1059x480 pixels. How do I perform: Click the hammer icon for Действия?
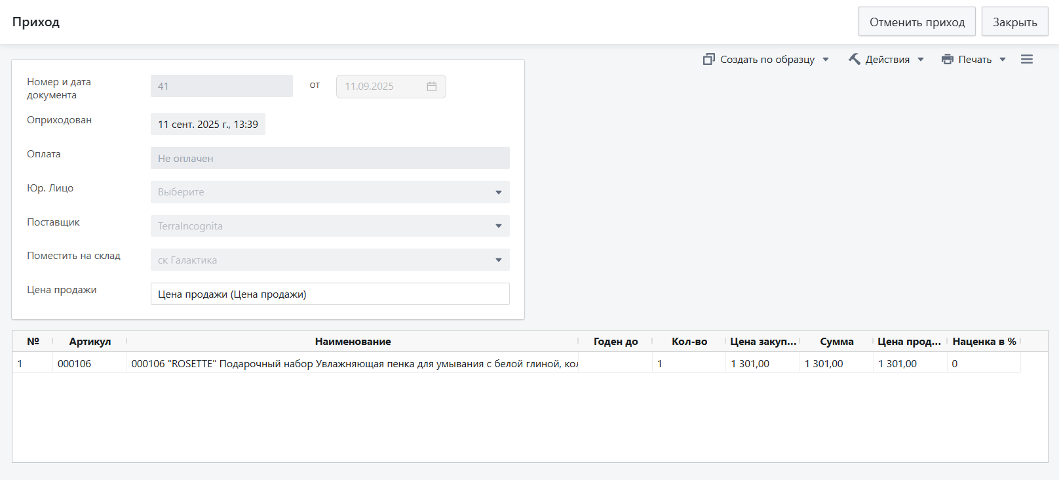click(855, 59)
